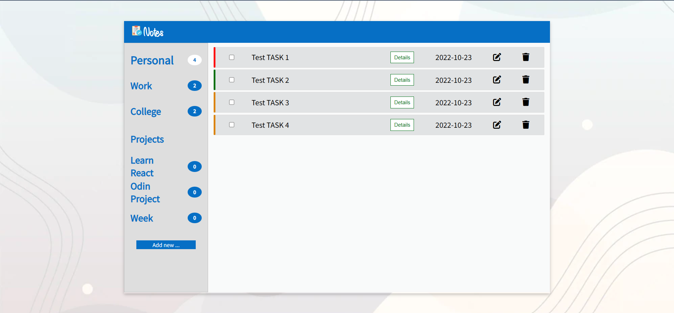The height and width of the screenshot is (313, 674).
Task: Mark Test TASK 3 as complete
Action: pos(232,102)
